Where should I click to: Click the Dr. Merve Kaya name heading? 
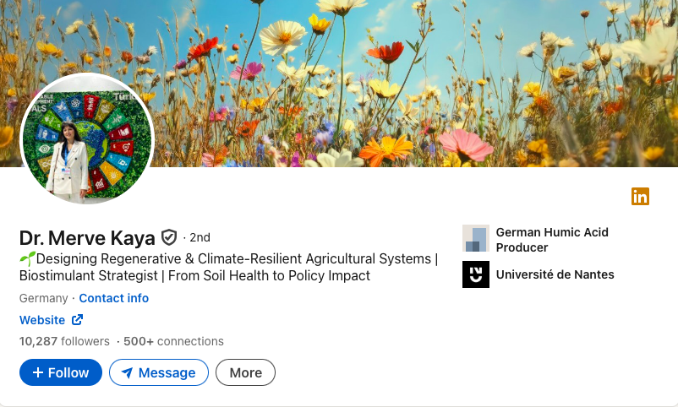87,237
